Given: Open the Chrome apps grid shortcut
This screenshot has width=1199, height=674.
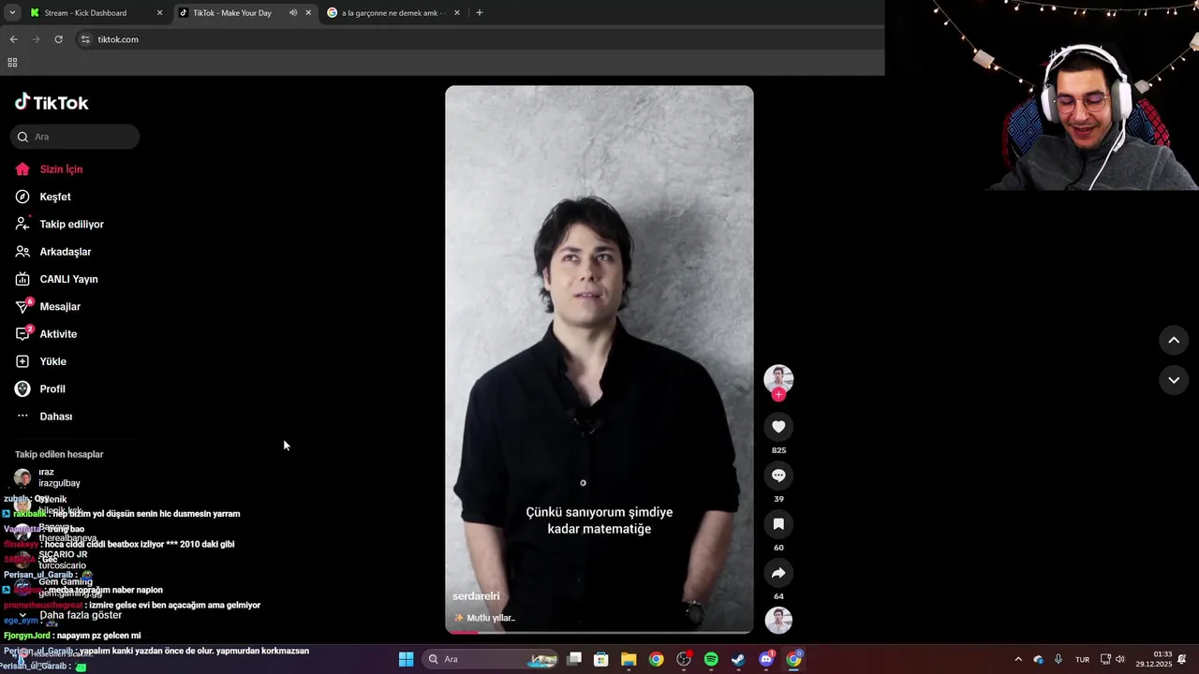Looking at the screenshot, I should [12, 63].
